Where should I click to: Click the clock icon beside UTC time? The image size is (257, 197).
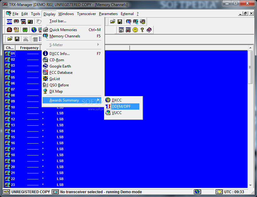coord(219,192)
